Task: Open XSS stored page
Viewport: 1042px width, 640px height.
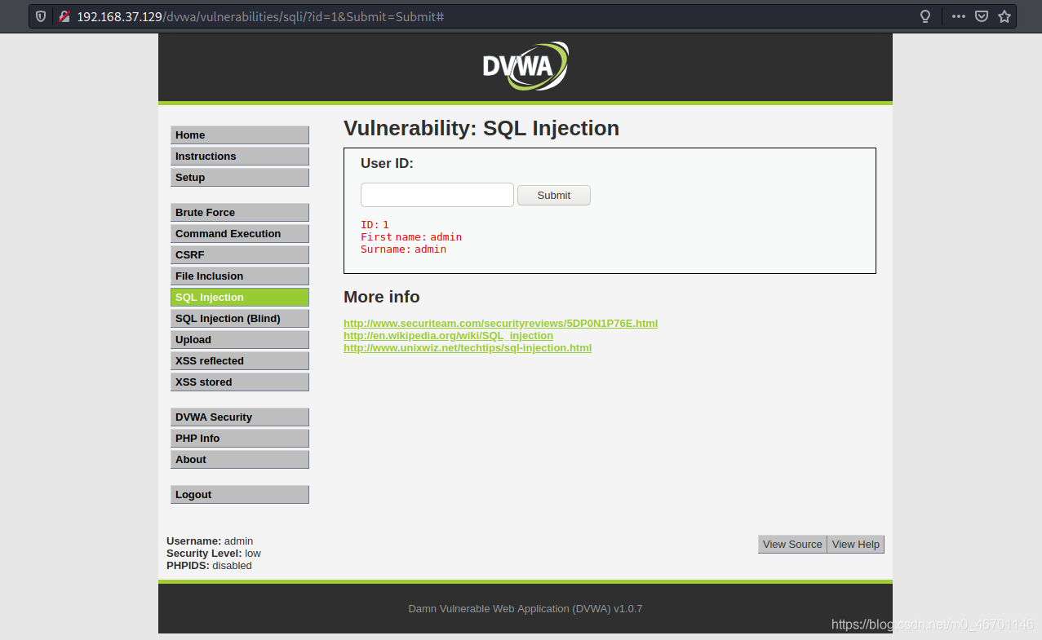Action: coord(240,382)
